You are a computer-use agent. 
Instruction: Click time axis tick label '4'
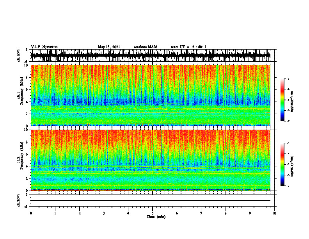coord(128,213)
